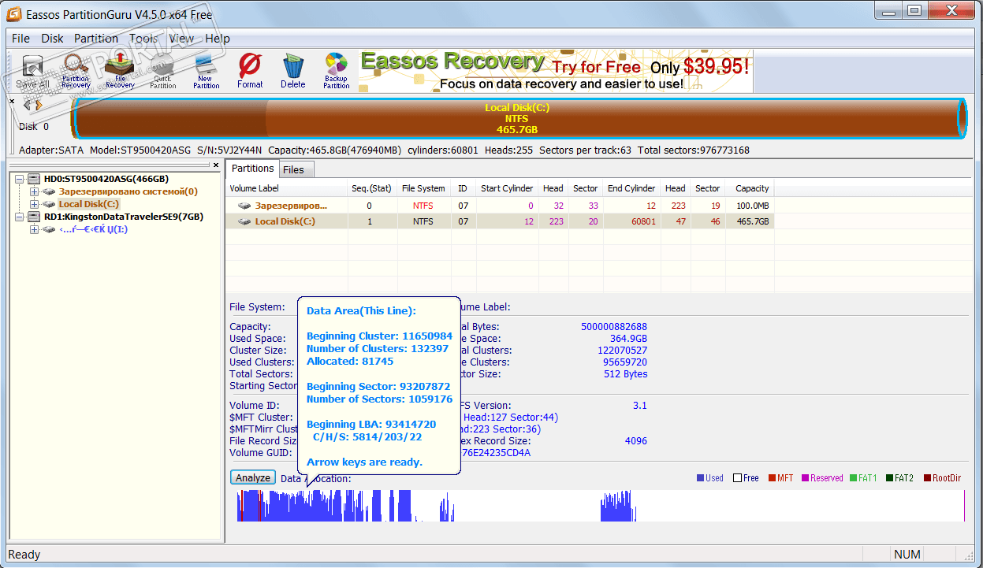Click the Capacity column header
The height and width of the screenshot is (568, 983).
751,188
